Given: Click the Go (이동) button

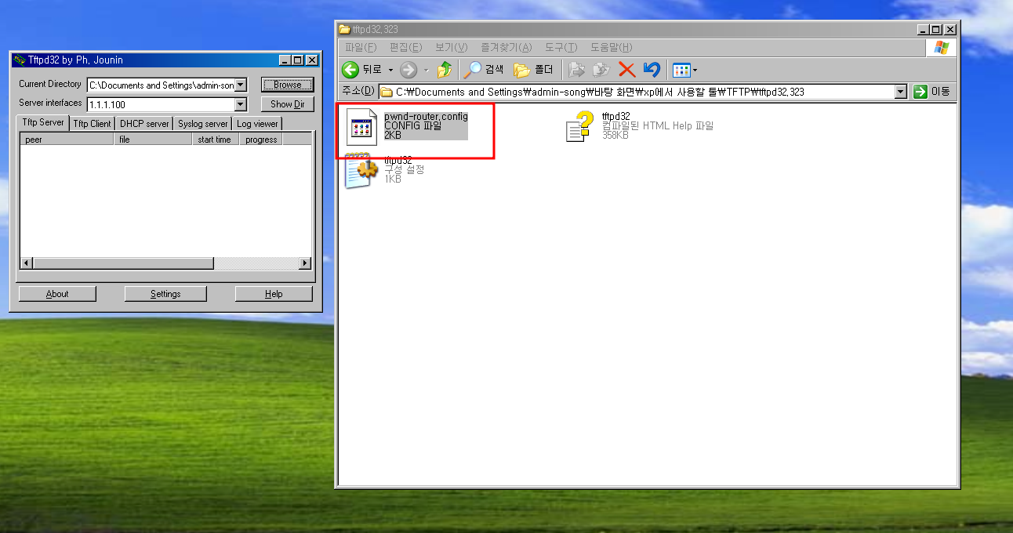Looking at the screenshot, I should click(x=931, y=92).
